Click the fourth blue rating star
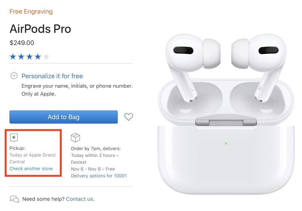Screen dimensions: 302x211 [38, 57]
